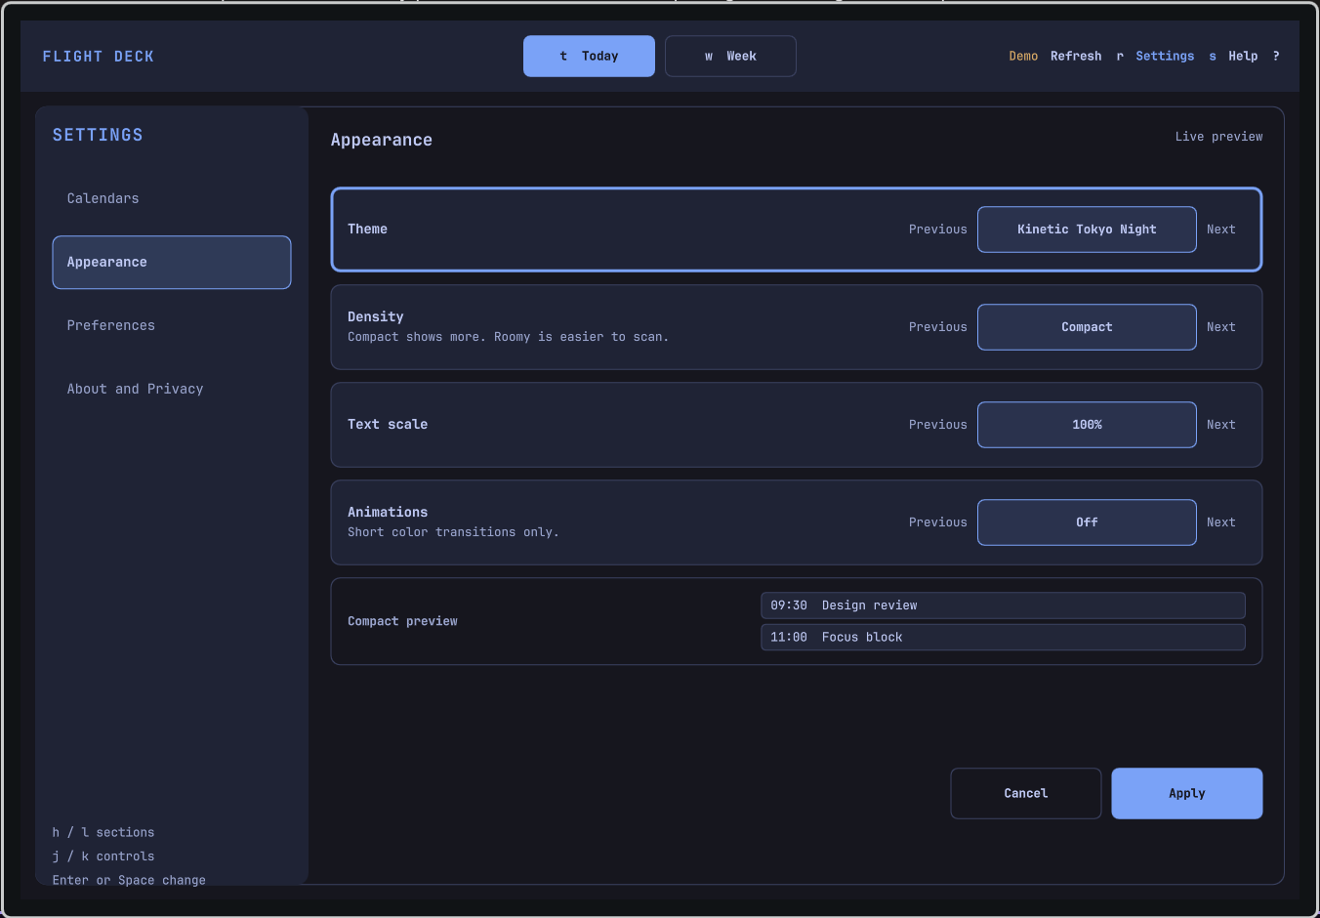Select previous Theme option
The height and width of the screenshot is (918, 1320).
937,229
